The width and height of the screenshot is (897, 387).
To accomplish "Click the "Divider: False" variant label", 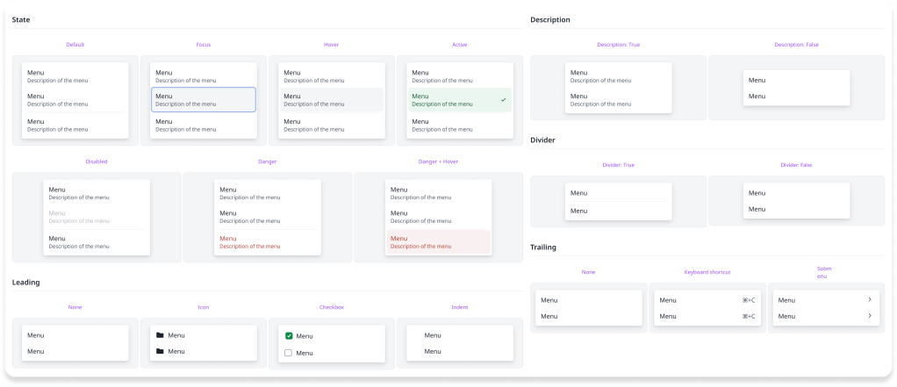I will pos(796,165).
